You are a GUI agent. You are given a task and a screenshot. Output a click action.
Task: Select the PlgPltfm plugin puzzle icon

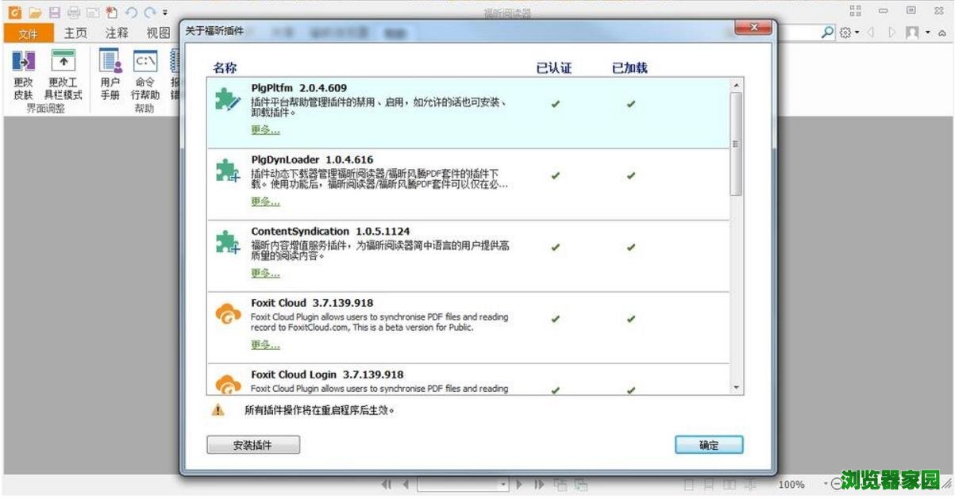[x=227, y=99]
